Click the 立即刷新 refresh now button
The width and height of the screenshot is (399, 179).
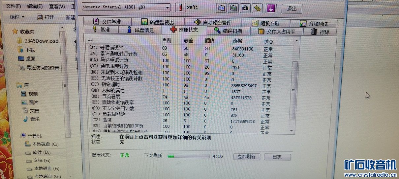coord(247,157)
